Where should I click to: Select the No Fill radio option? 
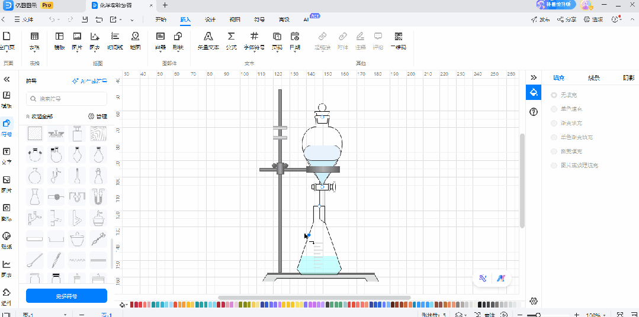tap(554, 95)
